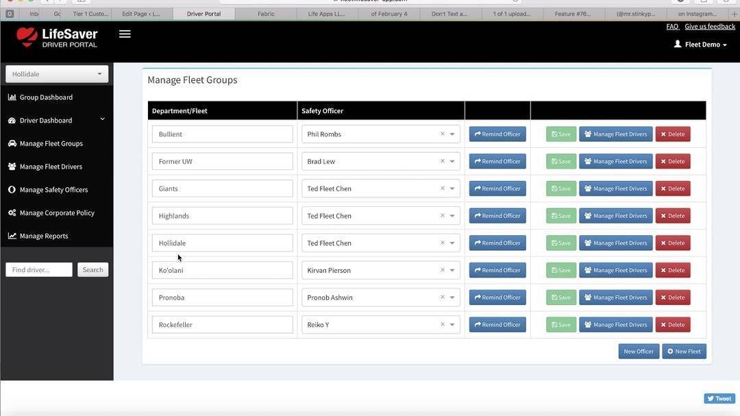Open Manage Safety Officers in sidebar

[53, 190]
